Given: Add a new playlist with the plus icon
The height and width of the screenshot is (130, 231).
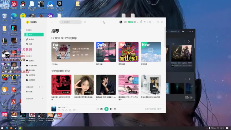Looking at the screenshot, I should pos(40,87).
